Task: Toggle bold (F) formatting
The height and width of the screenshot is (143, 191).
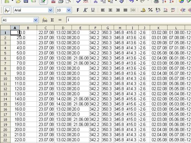Action: [78, 10]
